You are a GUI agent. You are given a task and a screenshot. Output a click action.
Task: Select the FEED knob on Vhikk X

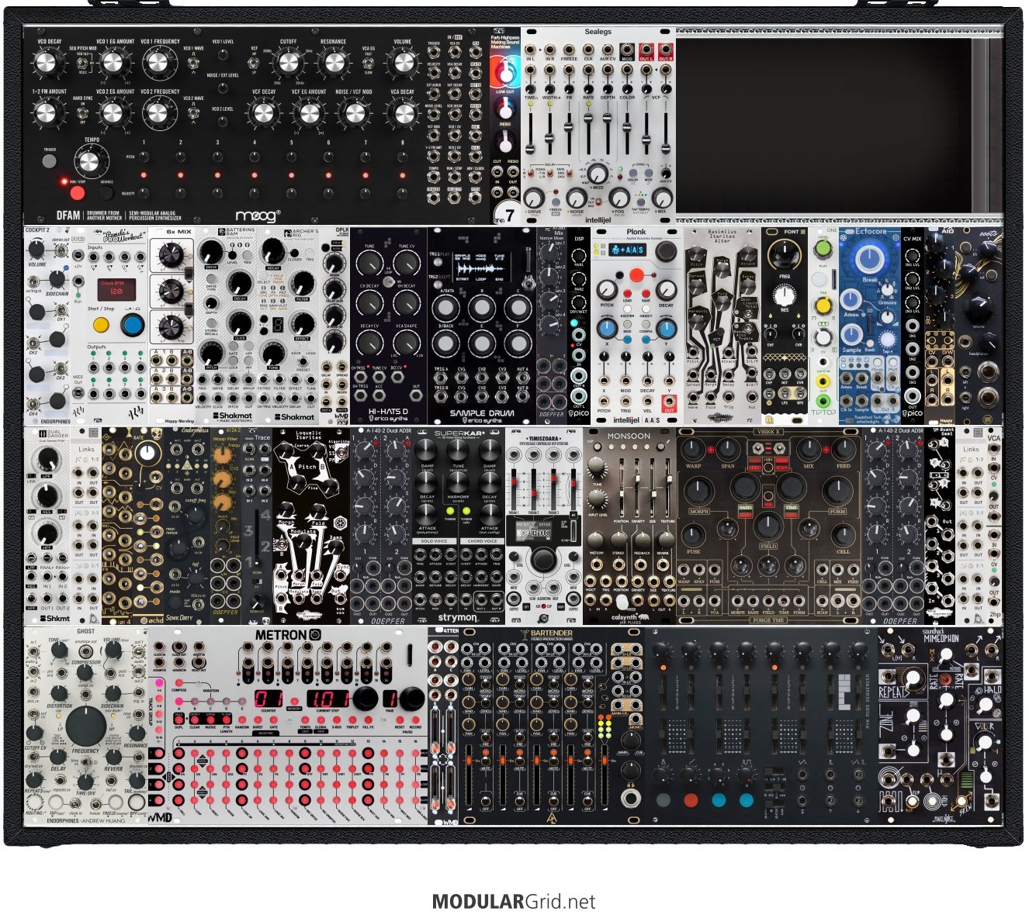[843, 450]
